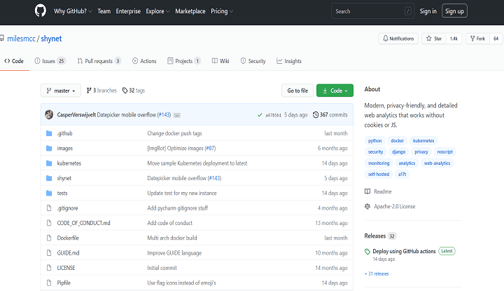Expand the Explore menu
Image resolution: width=504 pixels, height=291 pixels.
(157, 11)
